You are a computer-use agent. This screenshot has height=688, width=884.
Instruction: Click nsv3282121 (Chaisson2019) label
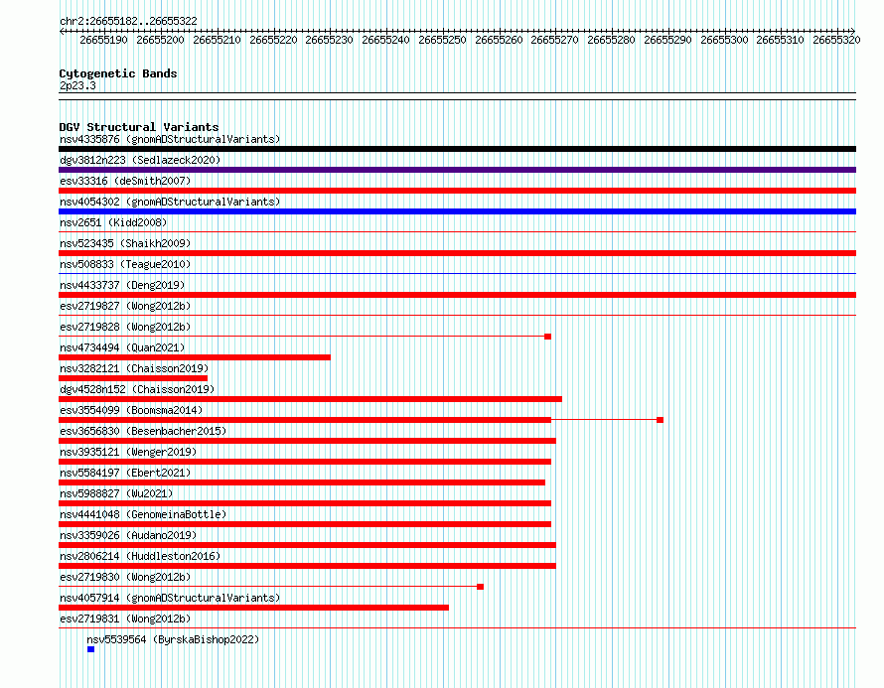coord(134,368)
